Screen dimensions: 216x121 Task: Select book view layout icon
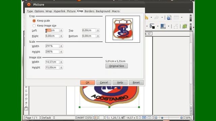149,118
